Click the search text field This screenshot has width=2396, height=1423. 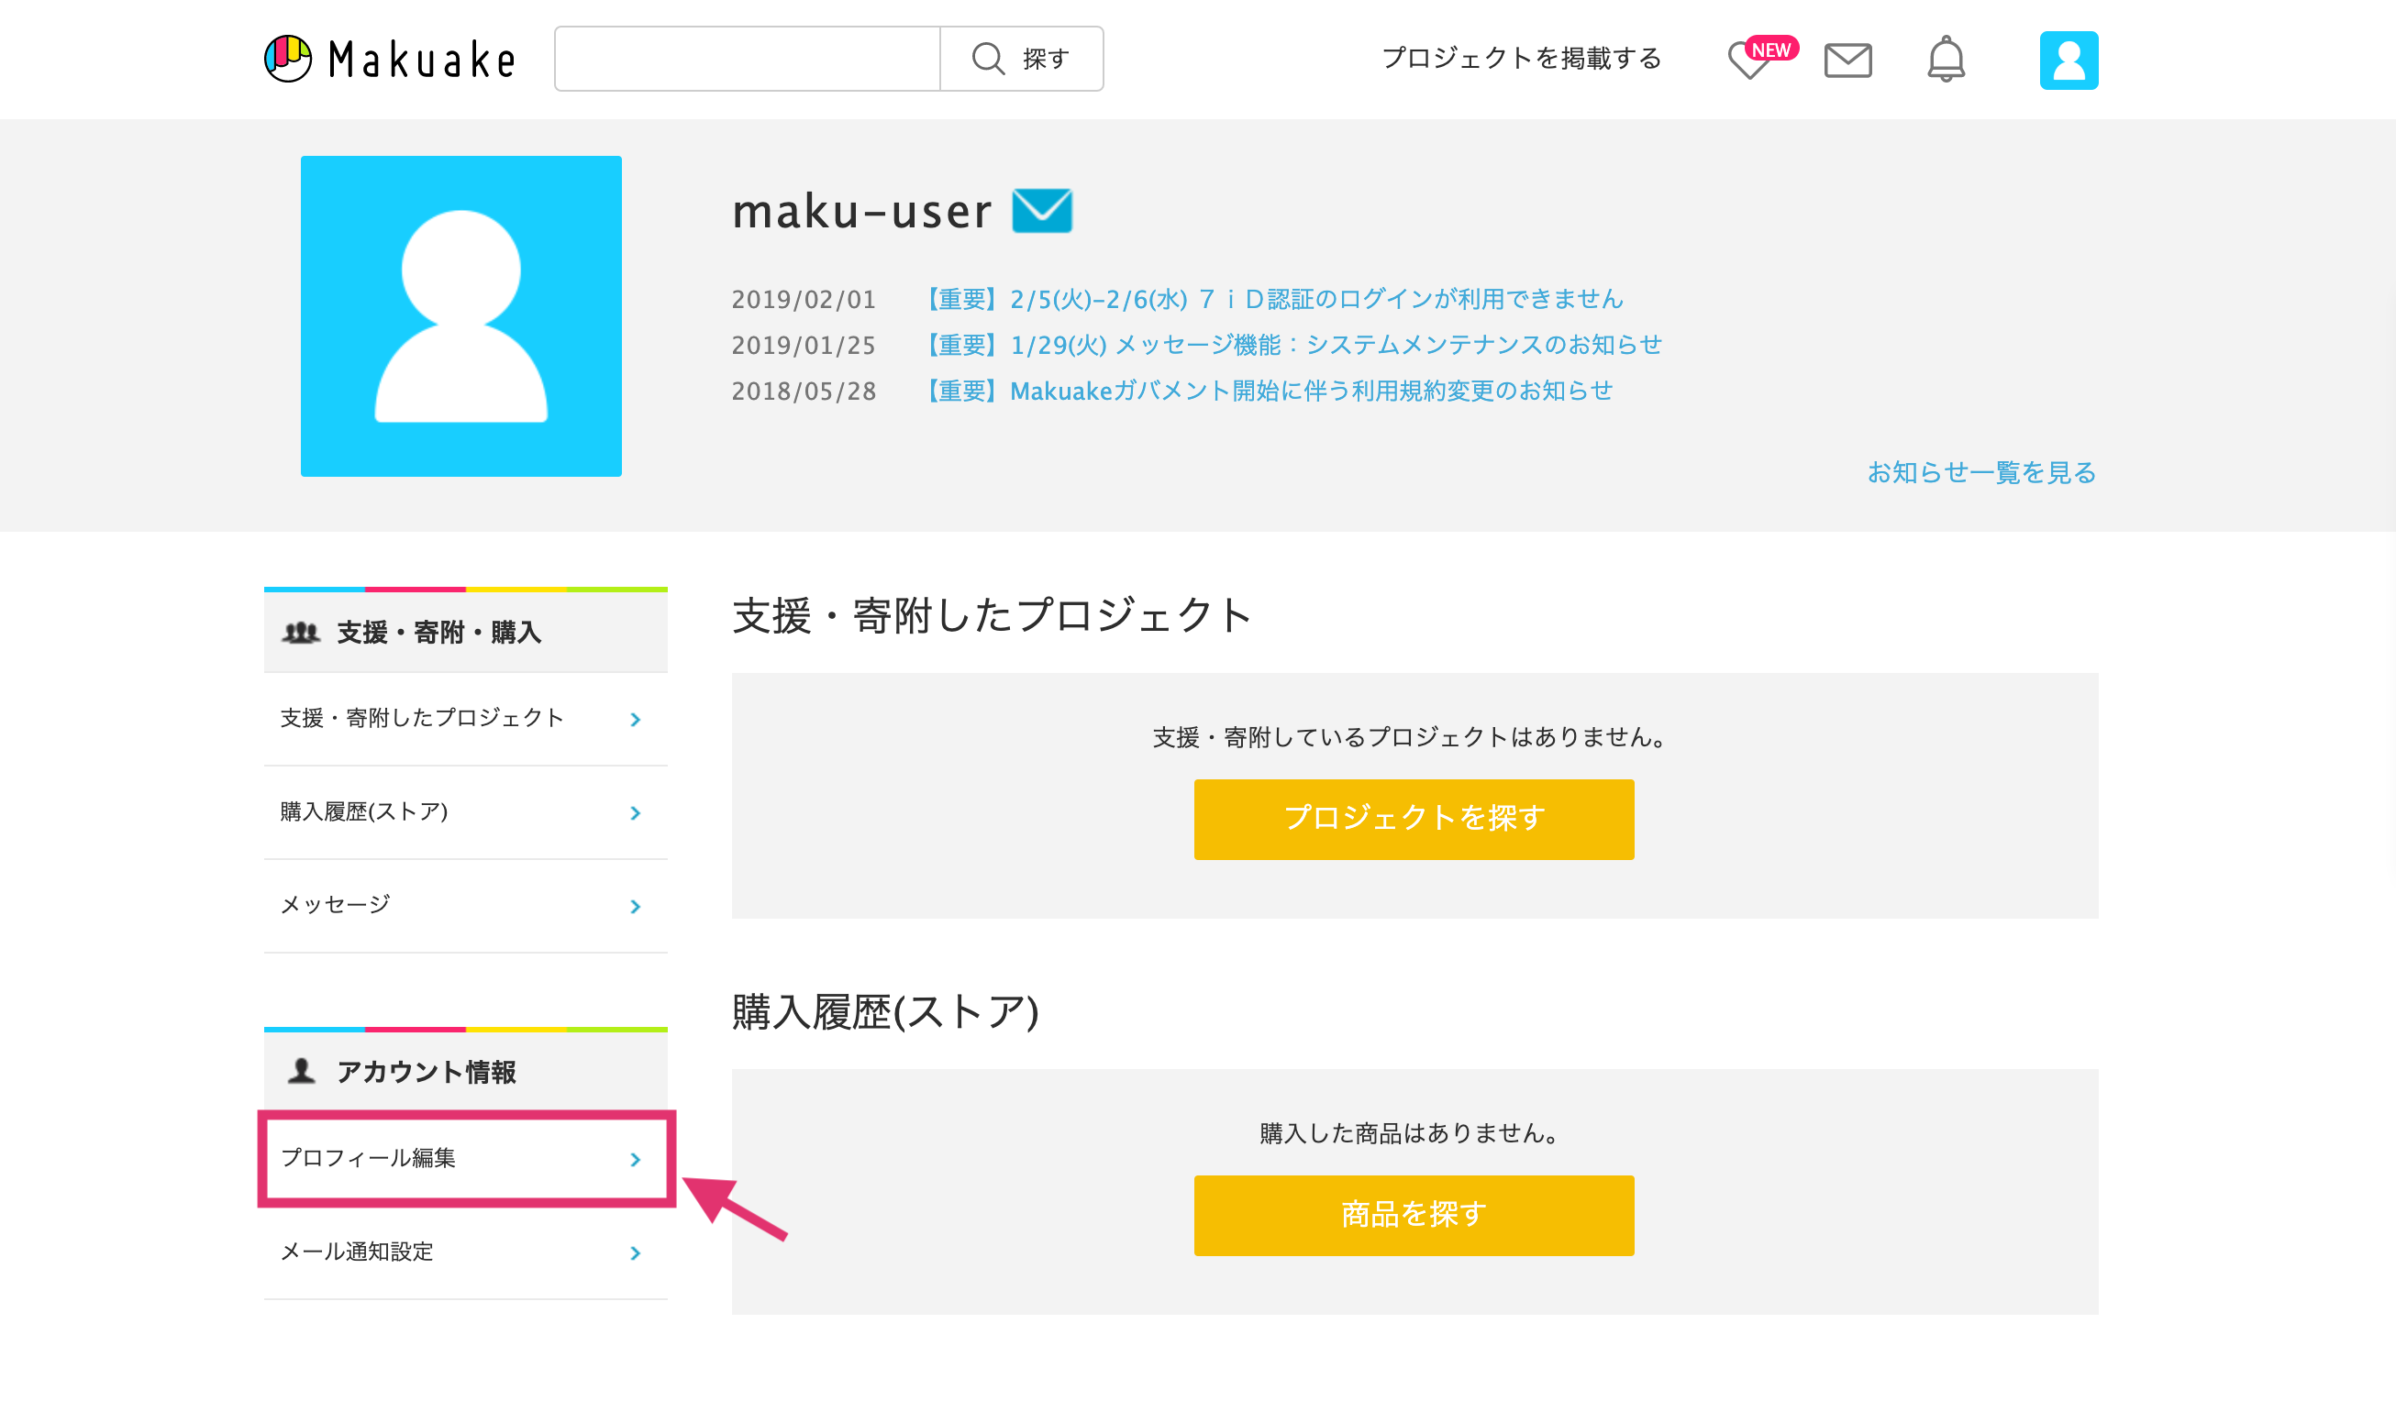point(748,59)
